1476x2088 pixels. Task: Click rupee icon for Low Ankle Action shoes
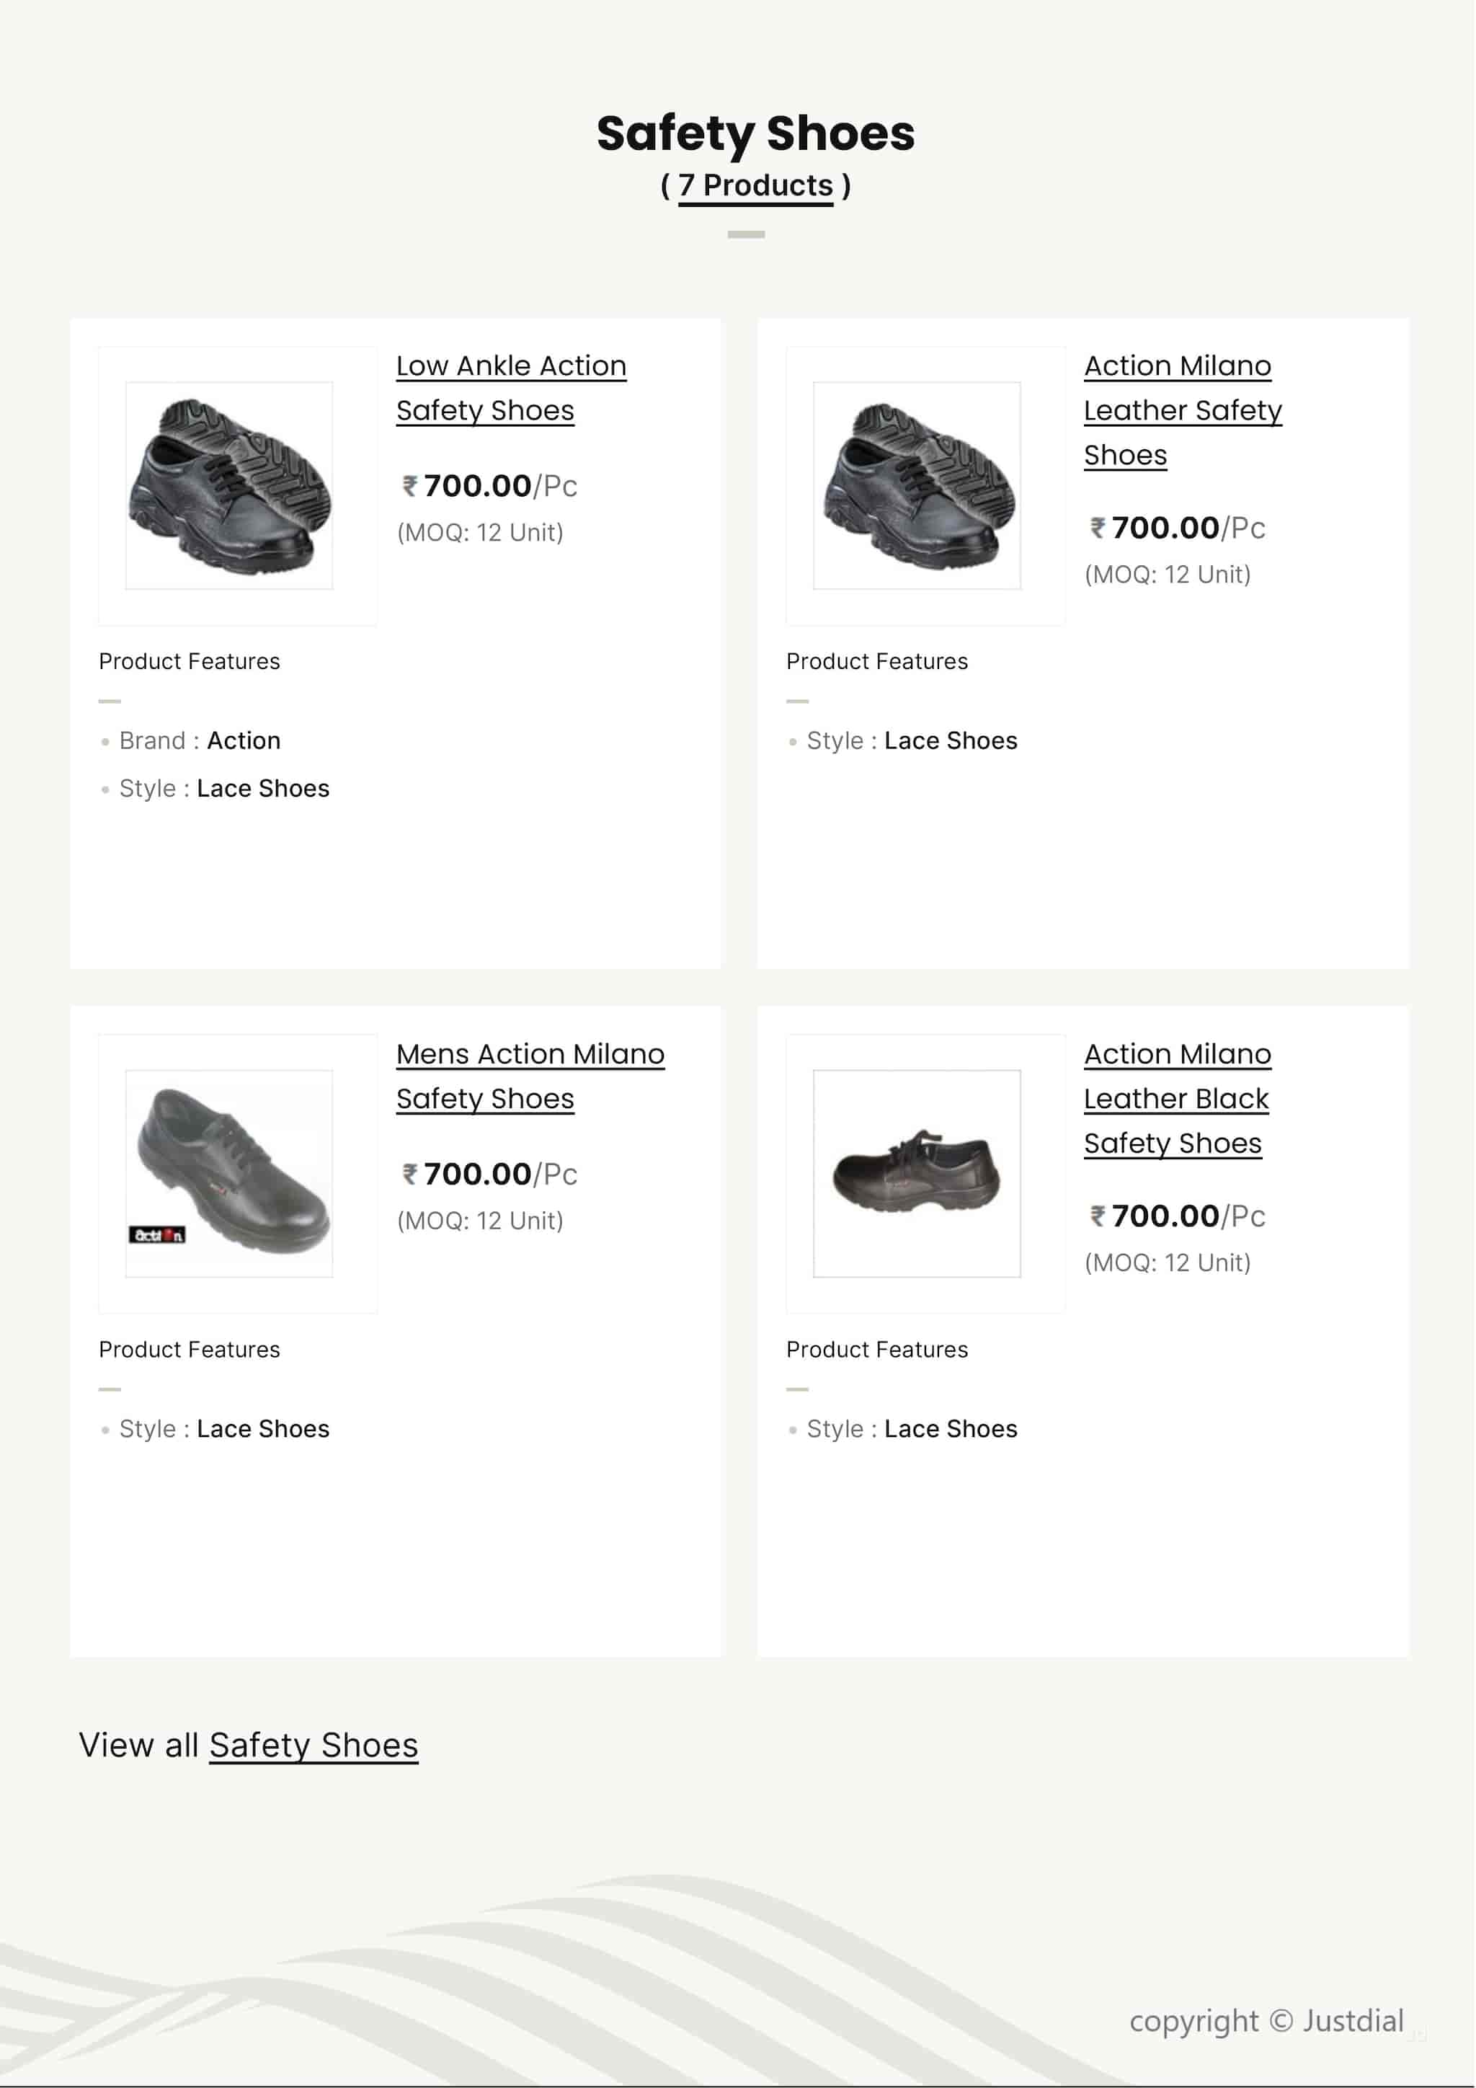(410, 487)
